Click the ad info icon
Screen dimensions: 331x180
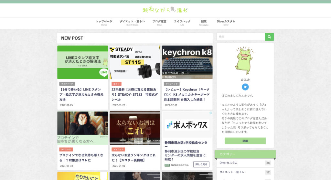click(x=211, y=113)
